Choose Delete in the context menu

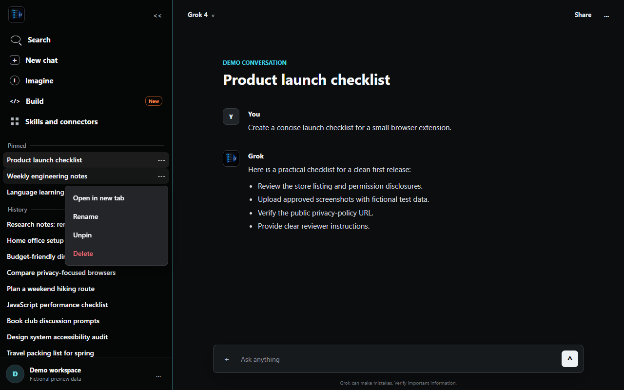(x=117, y=253)
